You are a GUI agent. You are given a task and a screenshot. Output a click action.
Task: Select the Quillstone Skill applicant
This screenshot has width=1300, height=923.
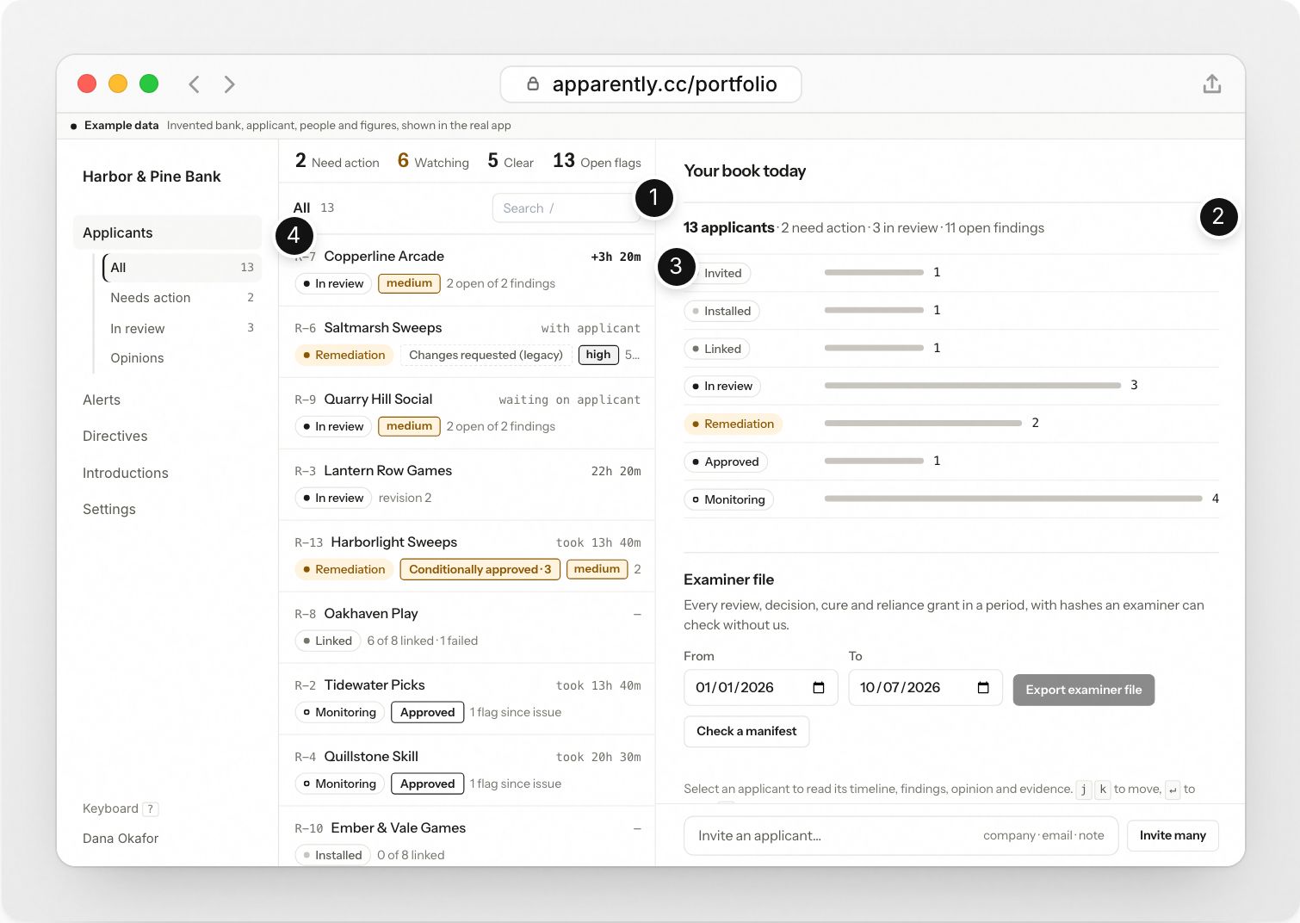[467, 771]
